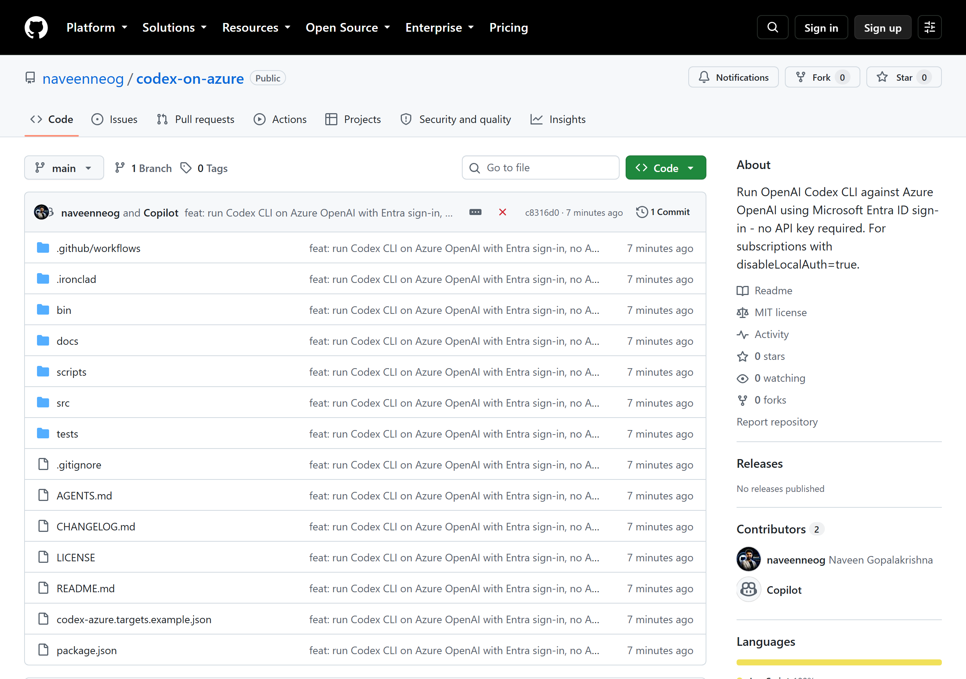The image size is (966, 679).
Task: Click the Notifications button
Action: (x=733, y=77)
